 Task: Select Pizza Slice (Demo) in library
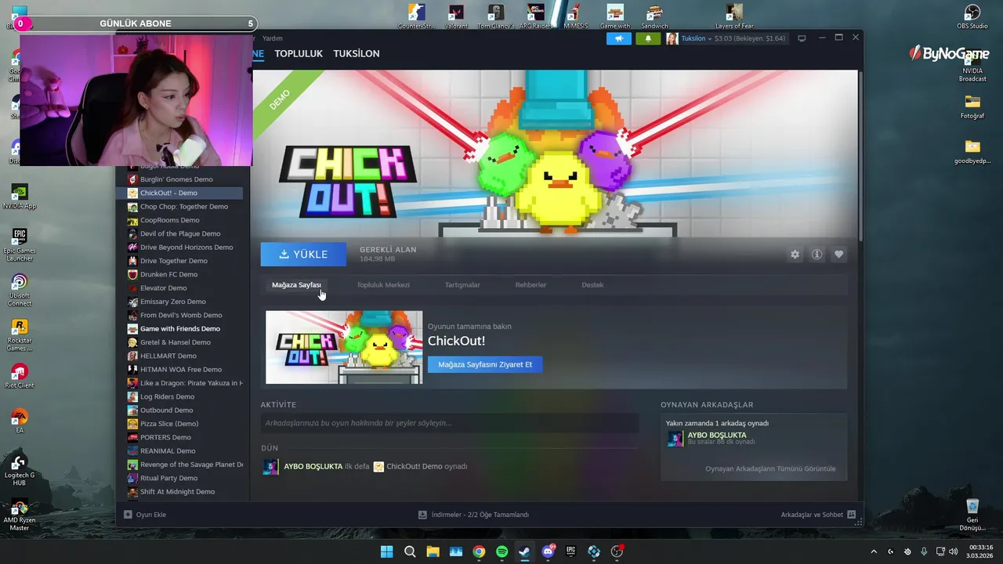pyautogui.click(x=169, y=424)
